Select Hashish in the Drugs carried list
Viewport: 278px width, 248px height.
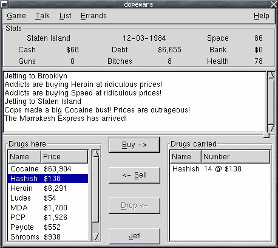[x=220, y=169]
